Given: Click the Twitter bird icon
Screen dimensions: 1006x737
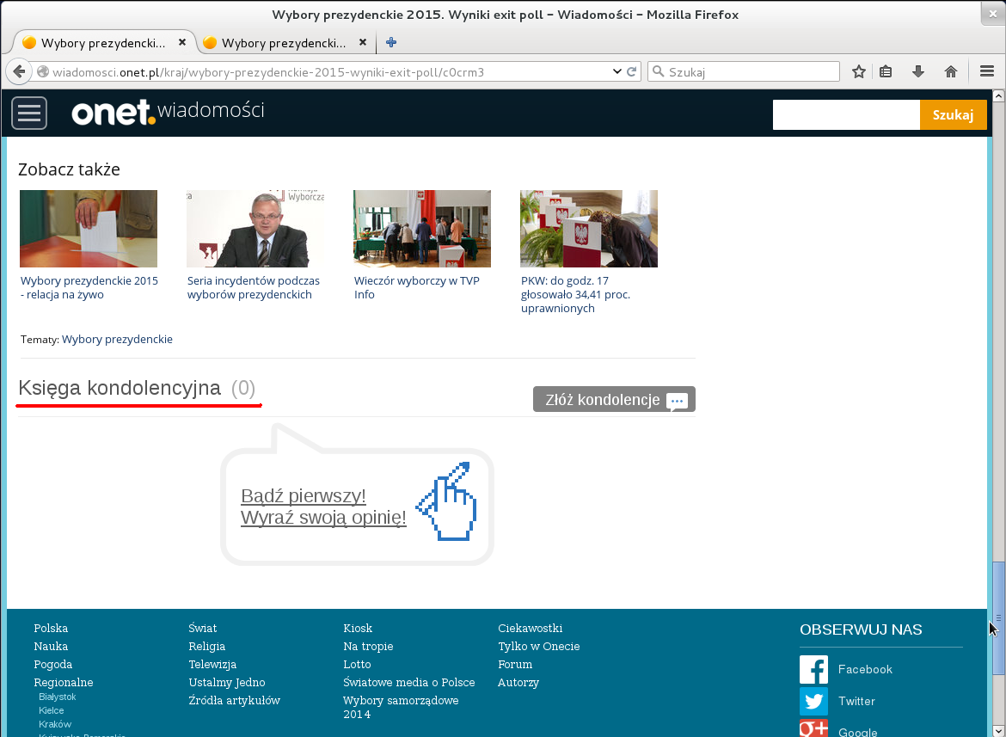Looking at the screenshot, I should point(813,701).
